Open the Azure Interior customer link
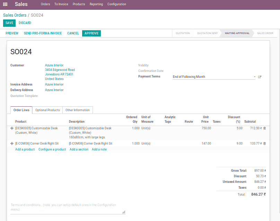 [x=54, y=65]
